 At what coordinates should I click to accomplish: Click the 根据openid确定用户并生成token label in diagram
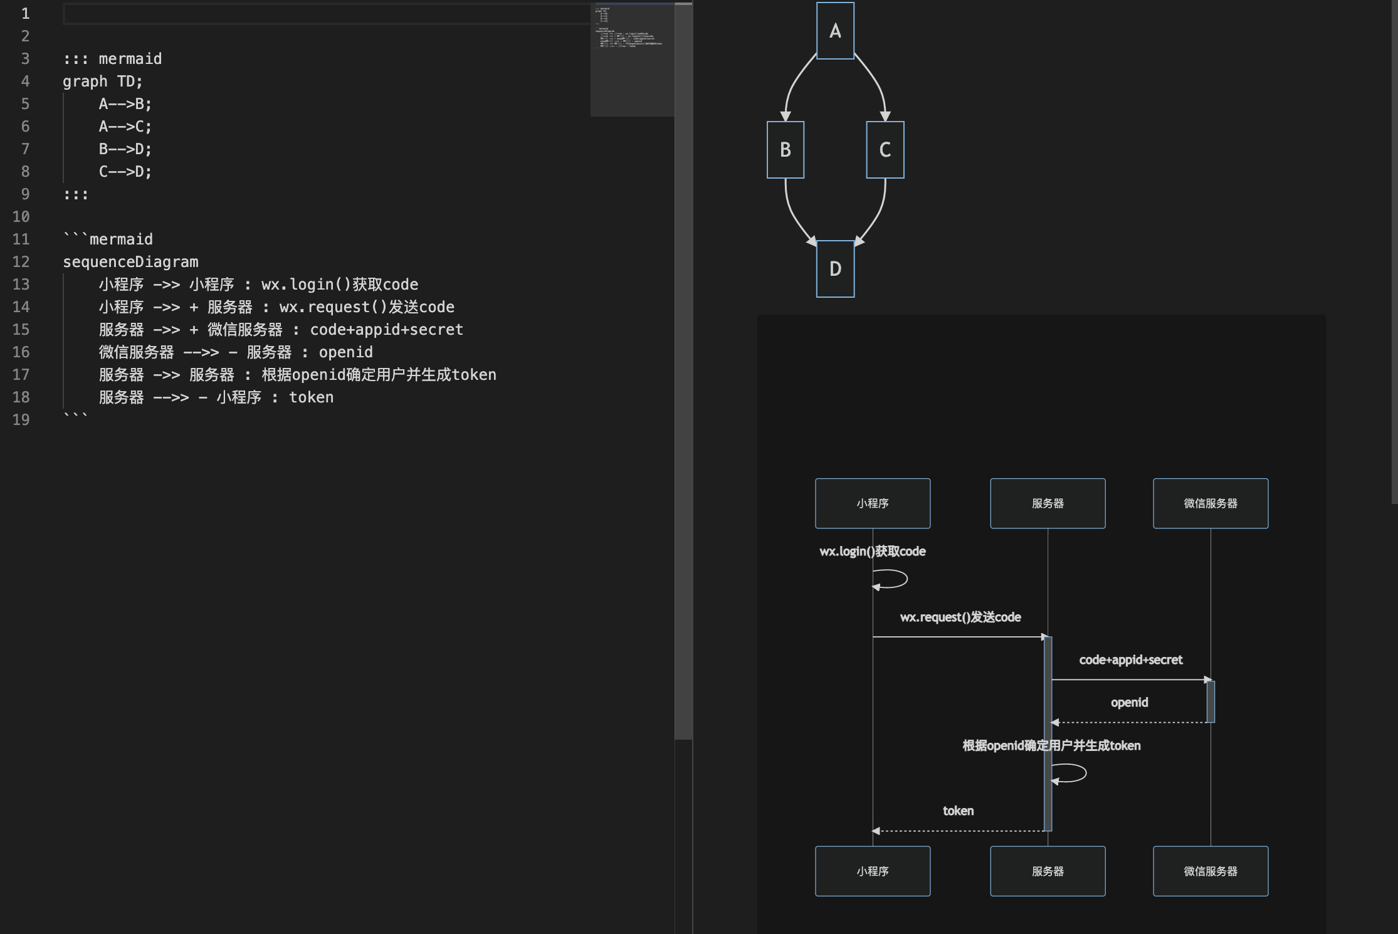1051,745
